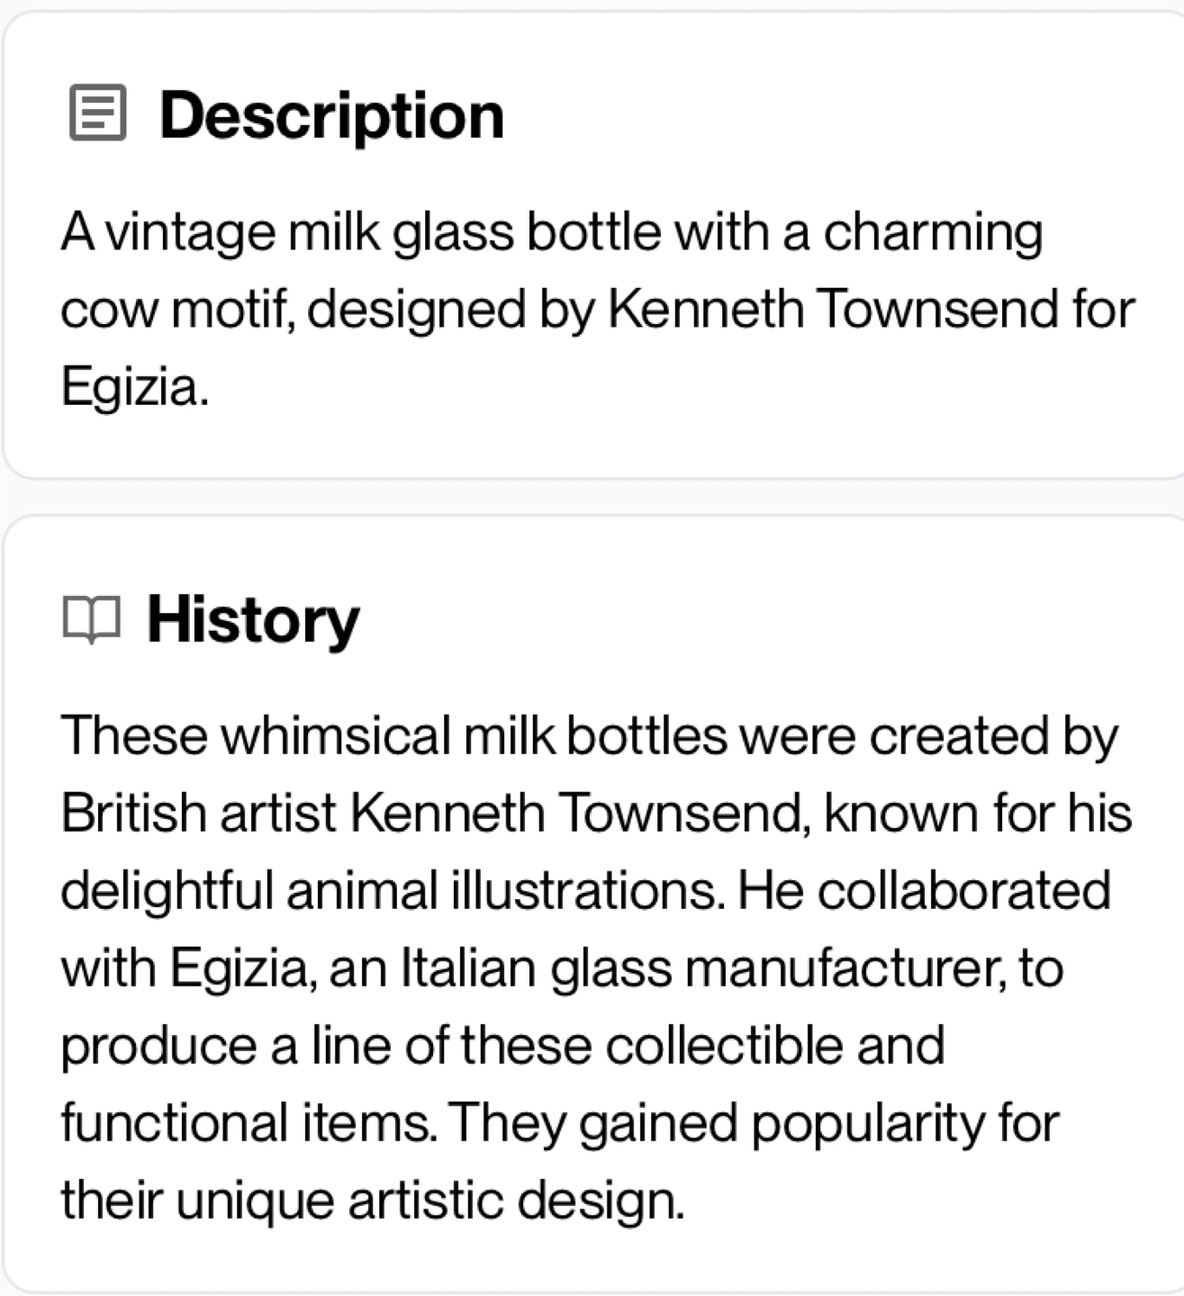Click the Description document icon
This screenshot has height=1296, width=1184.
coord(97,113)
